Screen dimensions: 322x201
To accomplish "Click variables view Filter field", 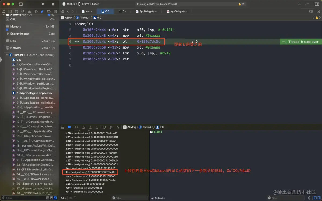I will [x=130, y=198].
